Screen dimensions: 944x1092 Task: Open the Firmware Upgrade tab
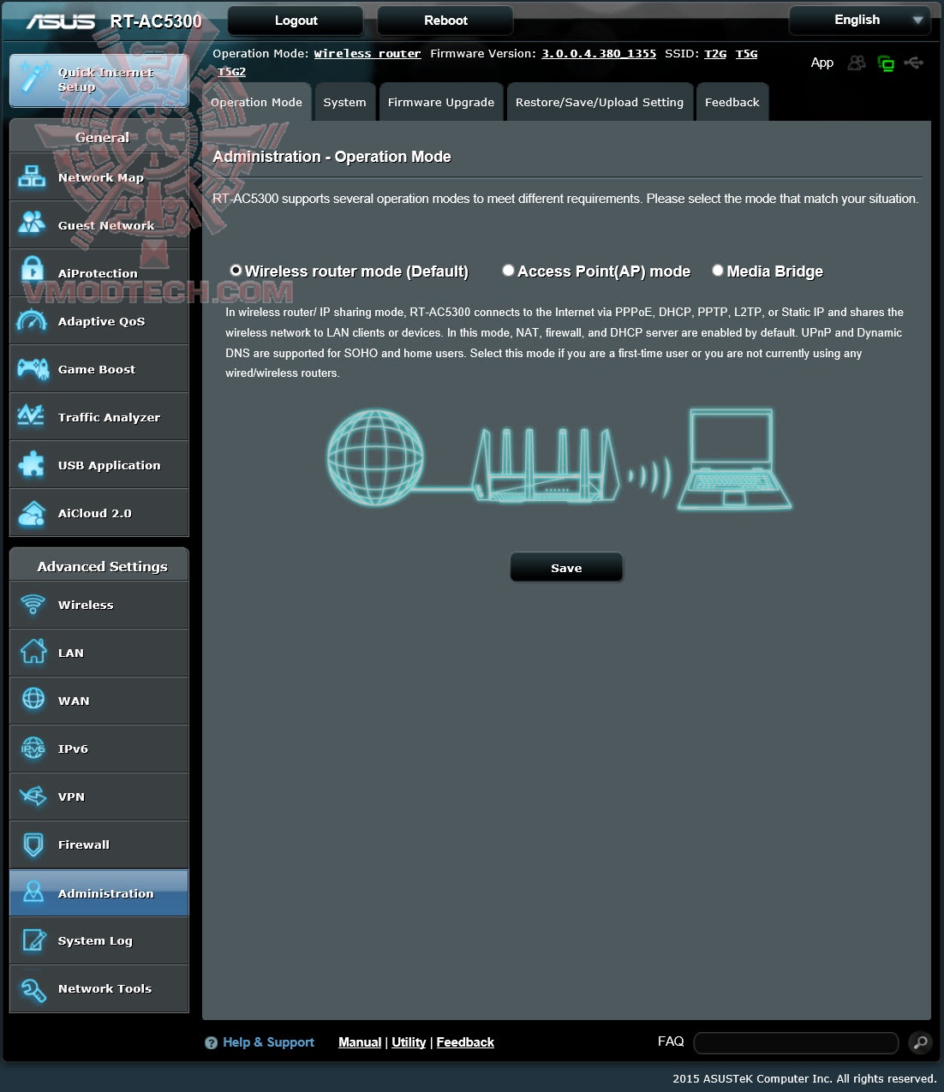click(441, 102)
